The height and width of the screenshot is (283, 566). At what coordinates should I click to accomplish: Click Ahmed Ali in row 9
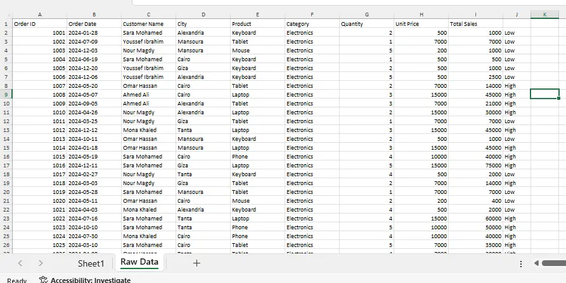(x=149, y=95)
